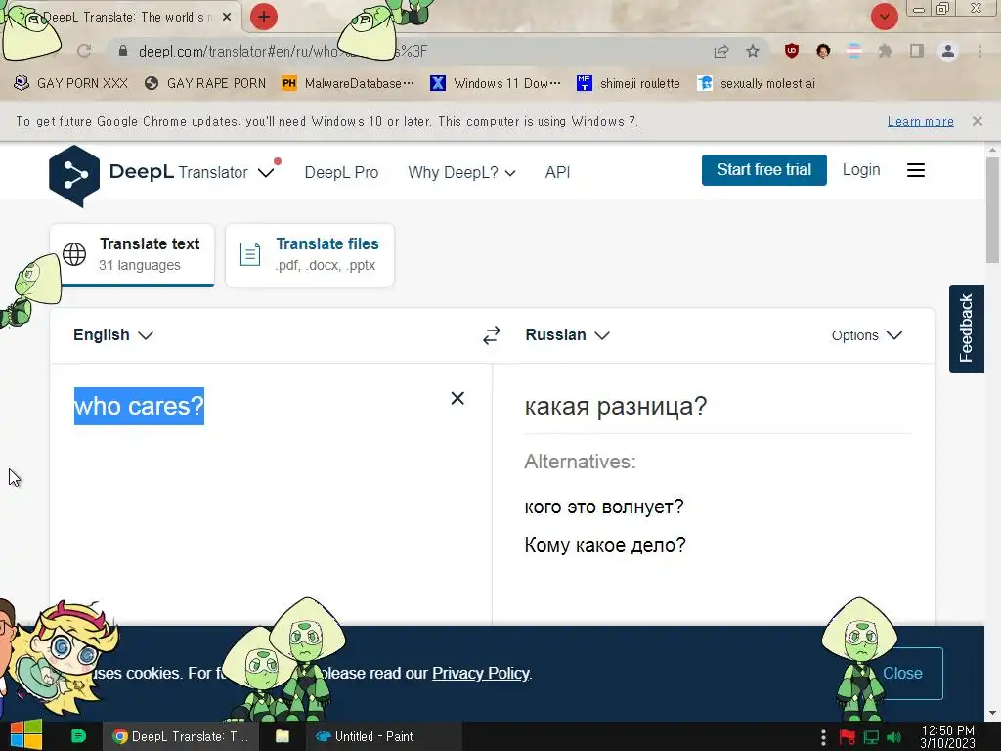This screenshot has width=1001, height=751.
Task: Open the Windows Start button
Action: tap(26, 735)
